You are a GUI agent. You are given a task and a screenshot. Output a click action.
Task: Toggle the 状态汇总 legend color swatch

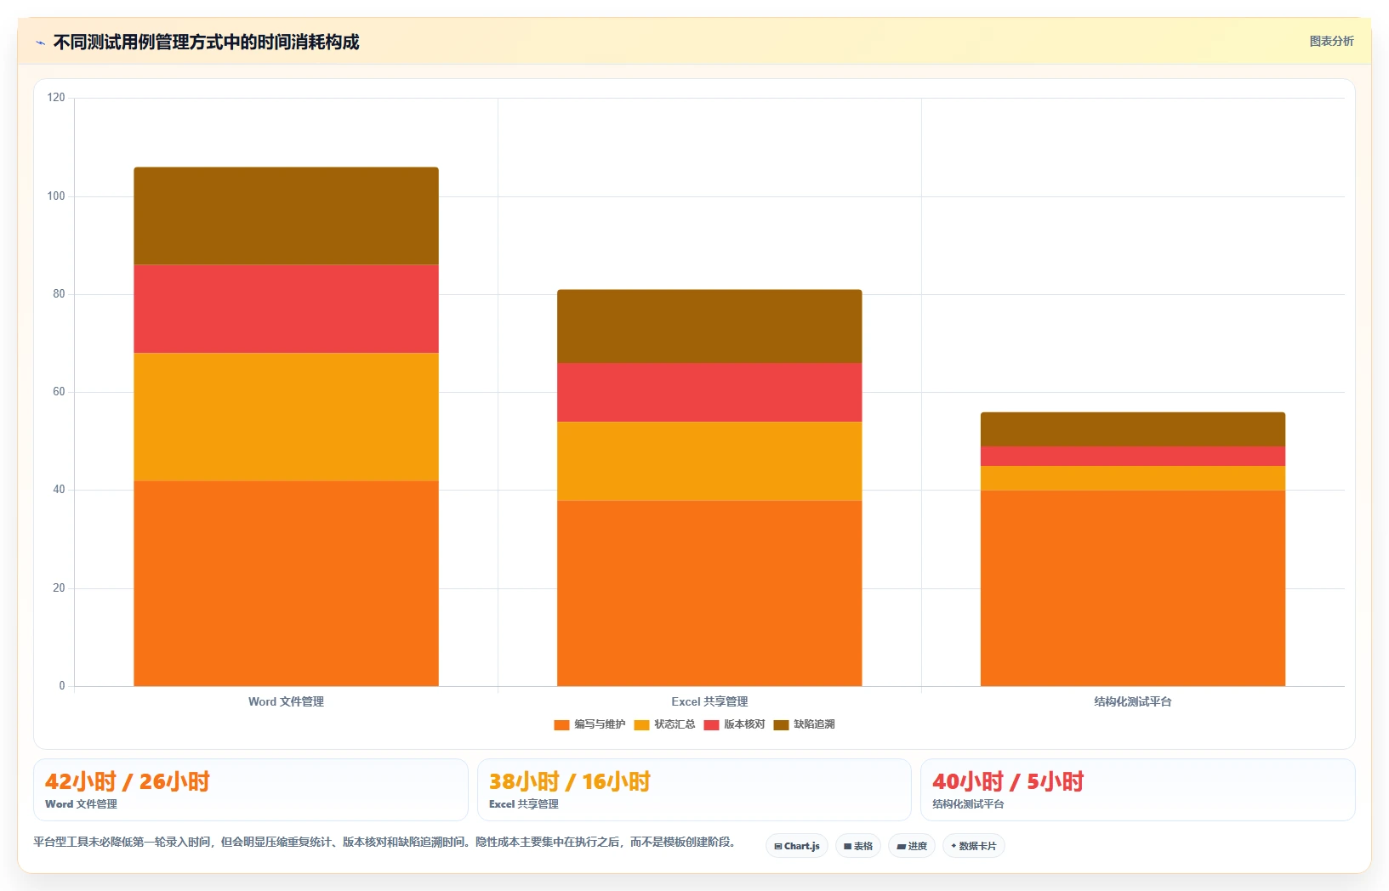(641, 725)
